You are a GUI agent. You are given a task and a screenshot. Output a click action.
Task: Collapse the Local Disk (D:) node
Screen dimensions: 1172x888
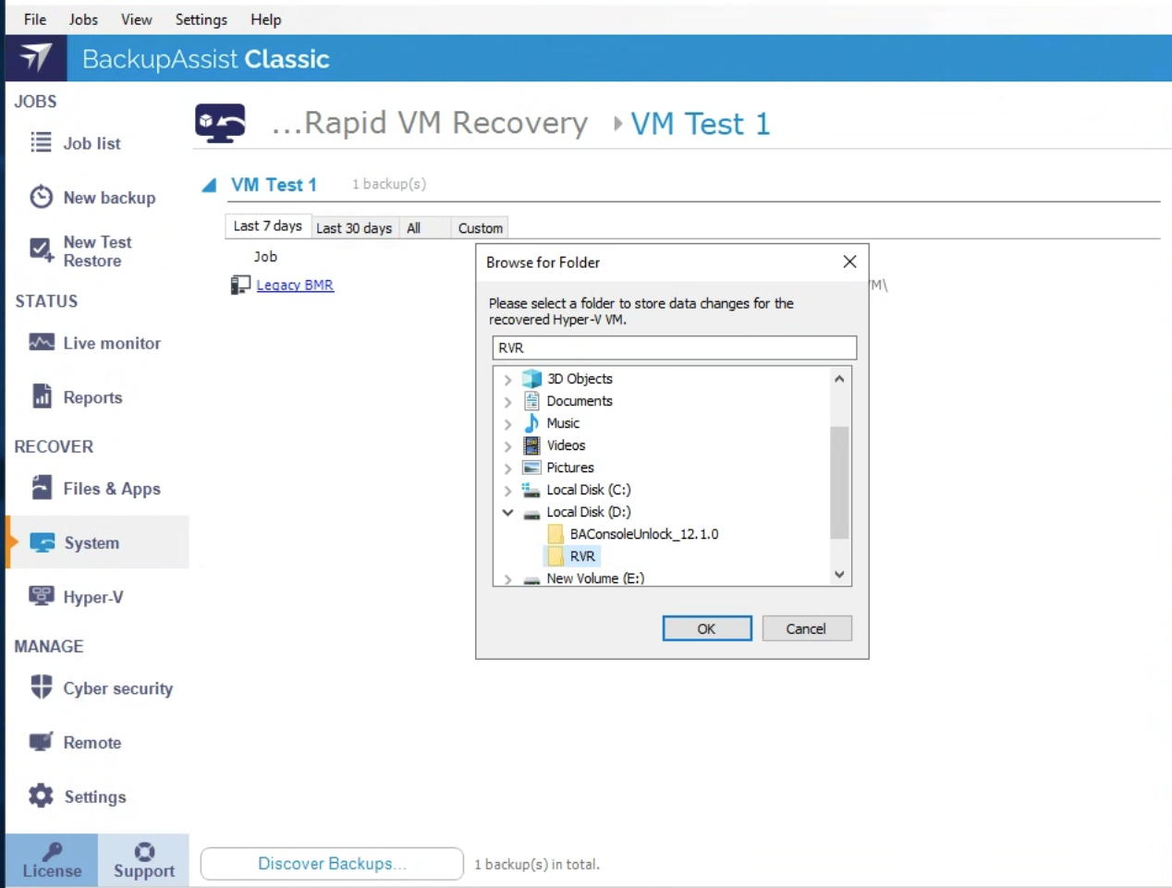click(x=507, y=512)
